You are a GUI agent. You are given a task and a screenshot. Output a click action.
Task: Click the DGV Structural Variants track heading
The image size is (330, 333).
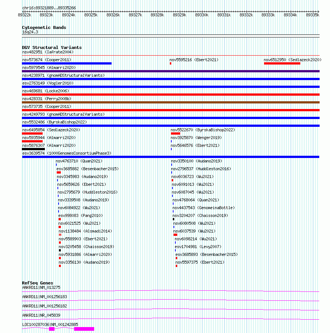(x=52, y=47)
